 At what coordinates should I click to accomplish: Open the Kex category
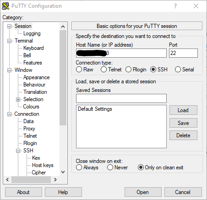(36, 158)
